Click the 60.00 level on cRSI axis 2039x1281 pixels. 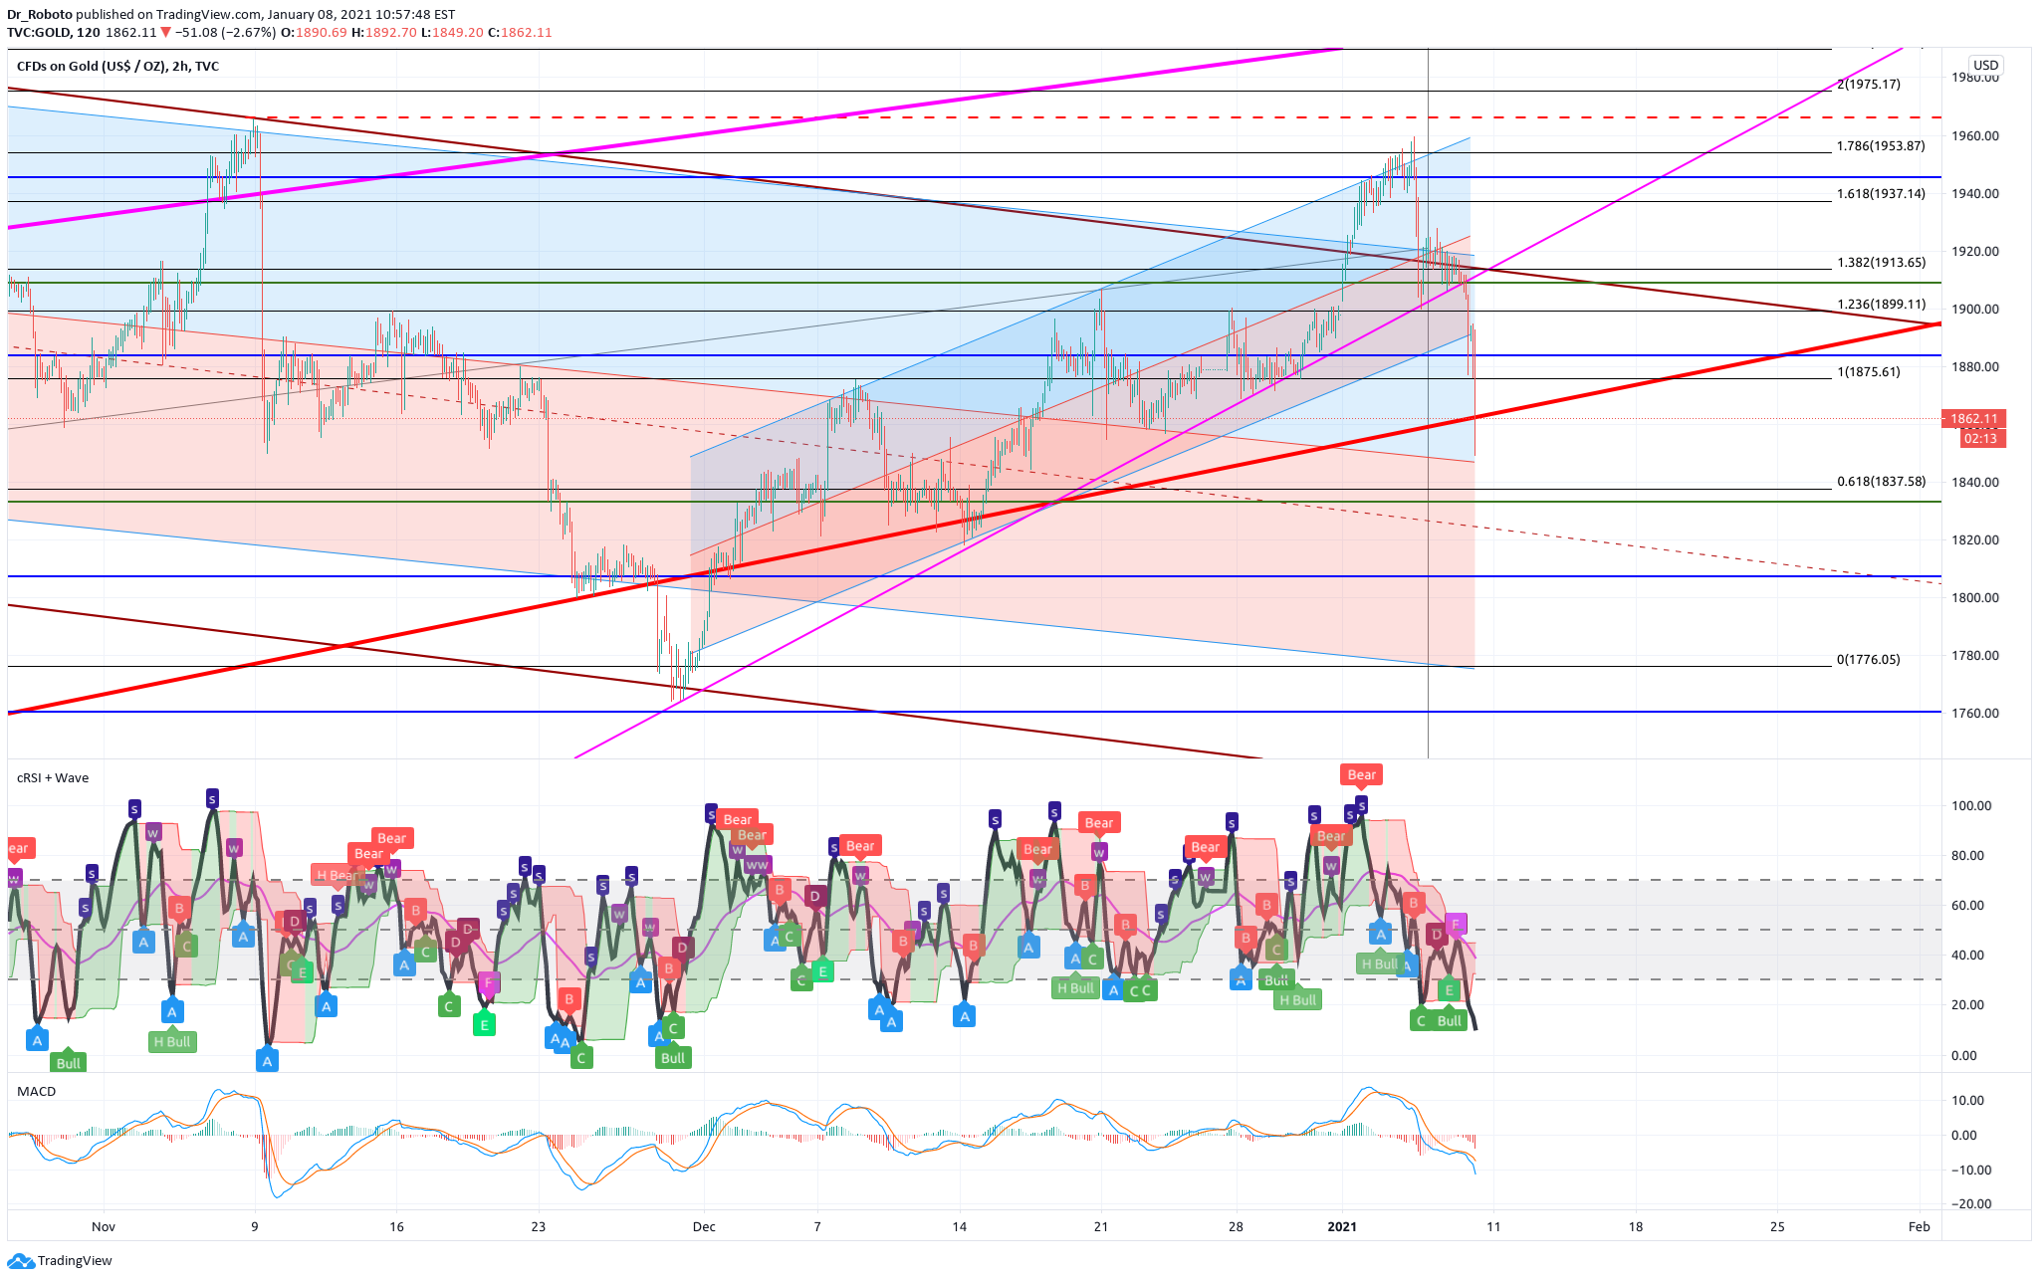pos(1967,906)
